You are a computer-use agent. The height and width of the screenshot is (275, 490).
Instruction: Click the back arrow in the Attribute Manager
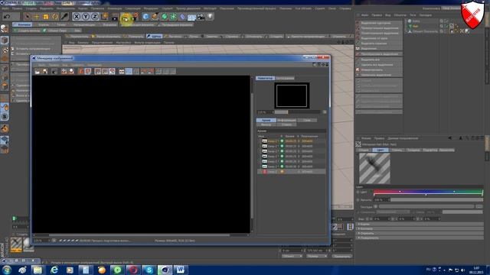[x=450, y=138]
